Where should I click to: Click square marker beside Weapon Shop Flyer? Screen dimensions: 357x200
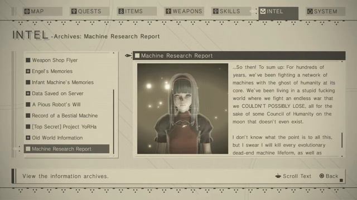[28, 60]
